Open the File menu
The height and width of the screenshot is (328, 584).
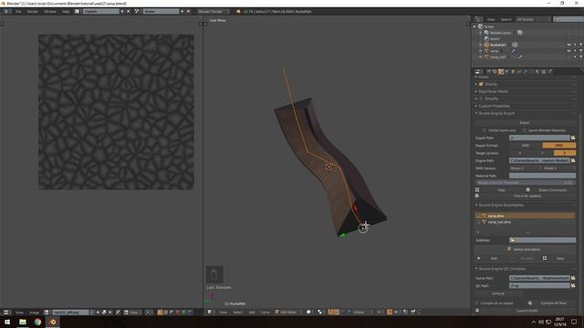tap(18, 12)
